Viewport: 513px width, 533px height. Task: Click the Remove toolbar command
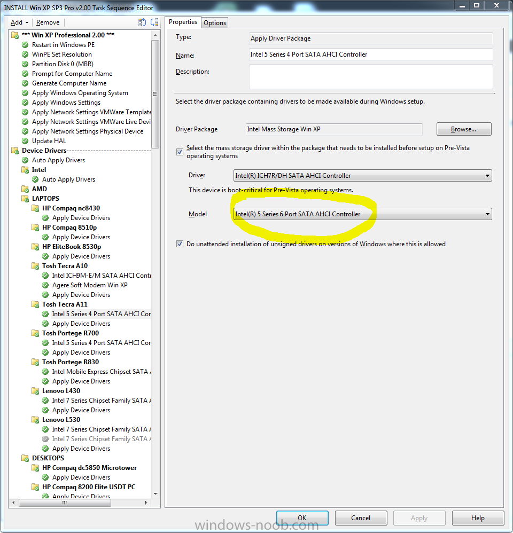point(48,22)
